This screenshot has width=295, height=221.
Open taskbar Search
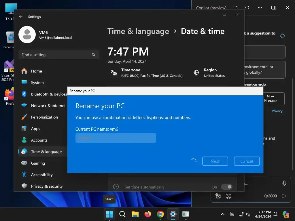[122, 214]
